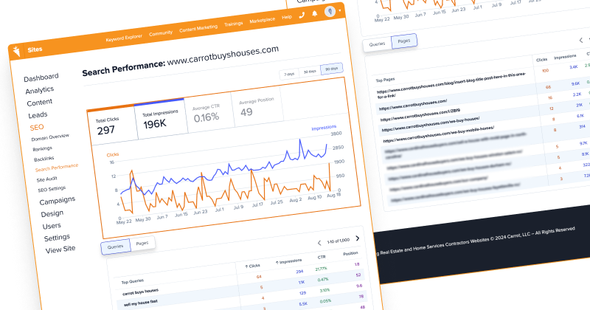Click the phone icon in the header

pyautogui.click(x=302, y=15)
